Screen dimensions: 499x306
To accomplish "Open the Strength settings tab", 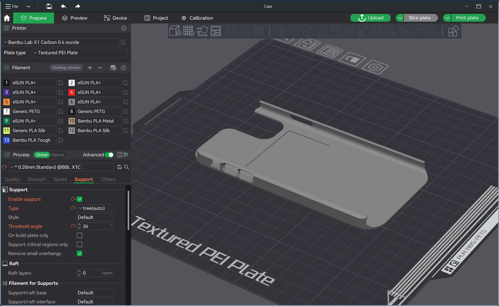I will [37, 179].
